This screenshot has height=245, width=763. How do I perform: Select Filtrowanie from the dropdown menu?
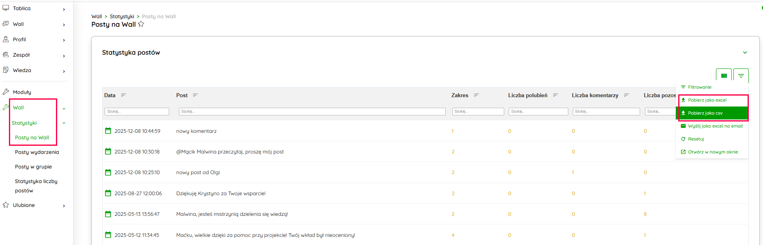point(712,87)
